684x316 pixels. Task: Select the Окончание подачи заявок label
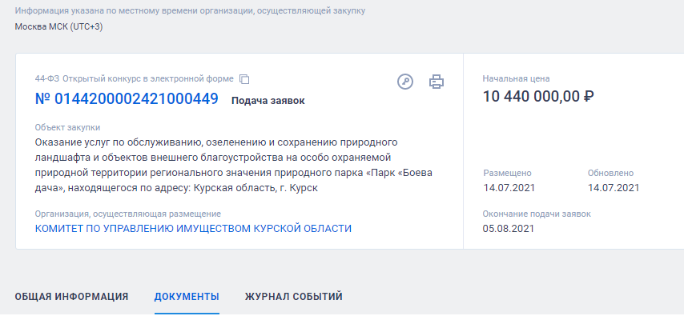click(x=537, y=214)
